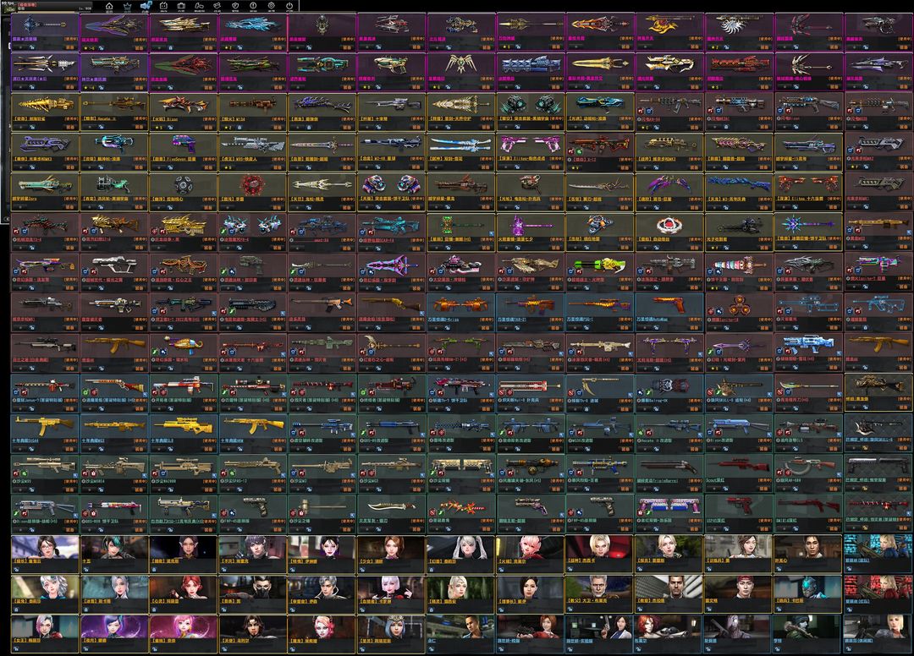Click lock icon on M134 weapon card
The image size is (914, 656).
[241, 127]
